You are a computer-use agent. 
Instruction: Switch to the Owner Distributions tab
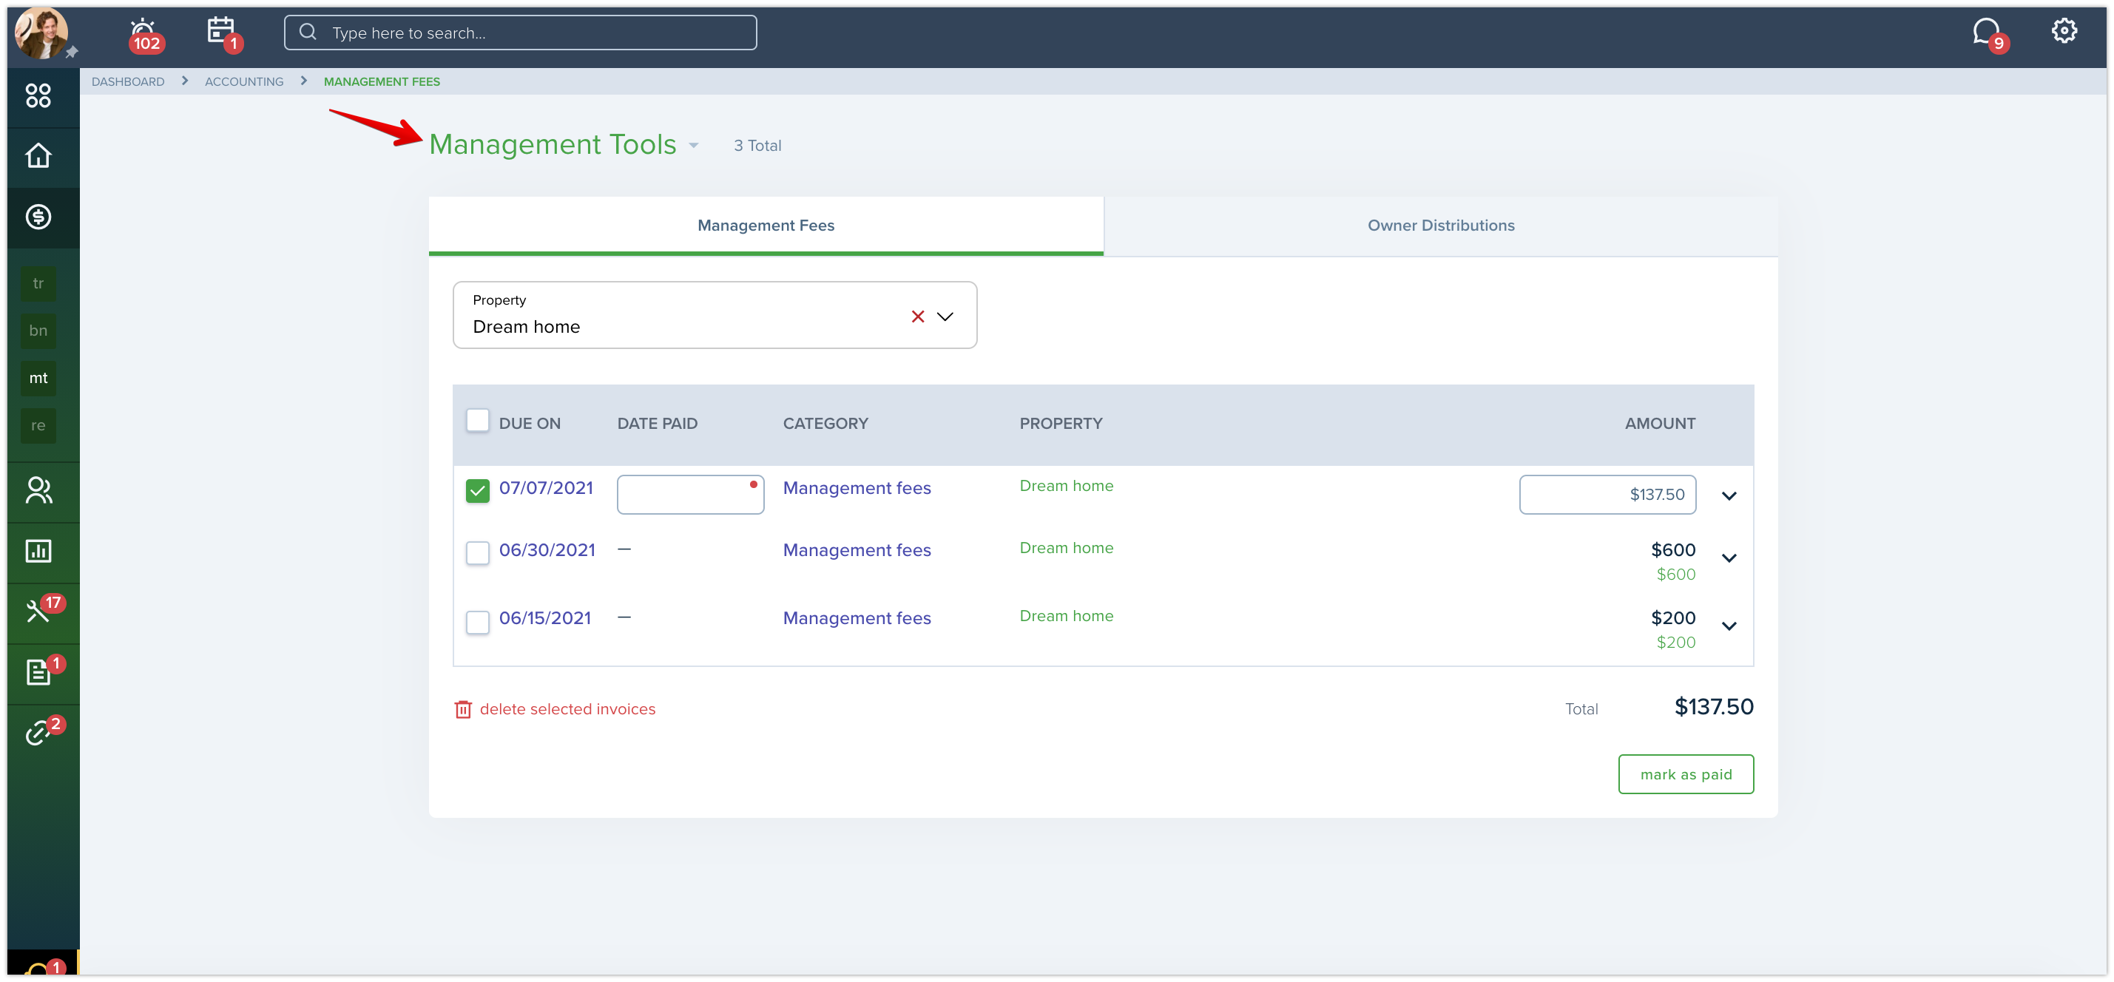click(1440, 226)
